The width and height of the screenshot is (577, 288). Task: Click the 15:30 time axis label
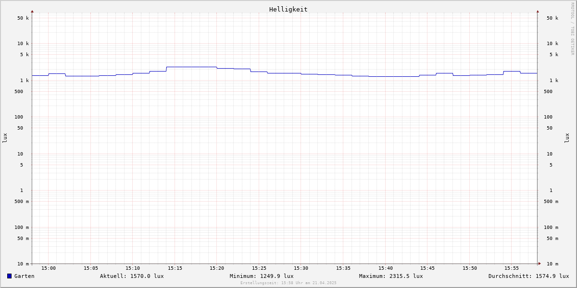pyautogui.click(x=301, y=268)
